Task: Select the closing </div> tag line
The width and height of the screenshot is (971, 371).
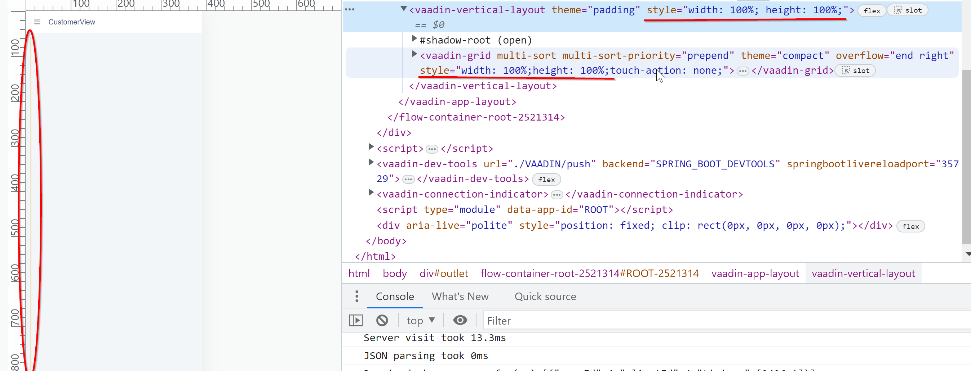Action: tap(394, 132)
